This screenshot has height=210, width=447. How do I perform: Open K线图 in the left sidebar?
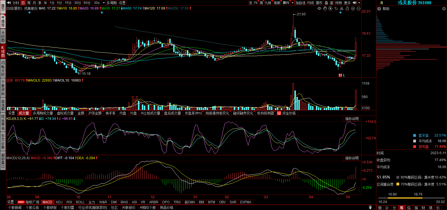click(x=3, y=51)
